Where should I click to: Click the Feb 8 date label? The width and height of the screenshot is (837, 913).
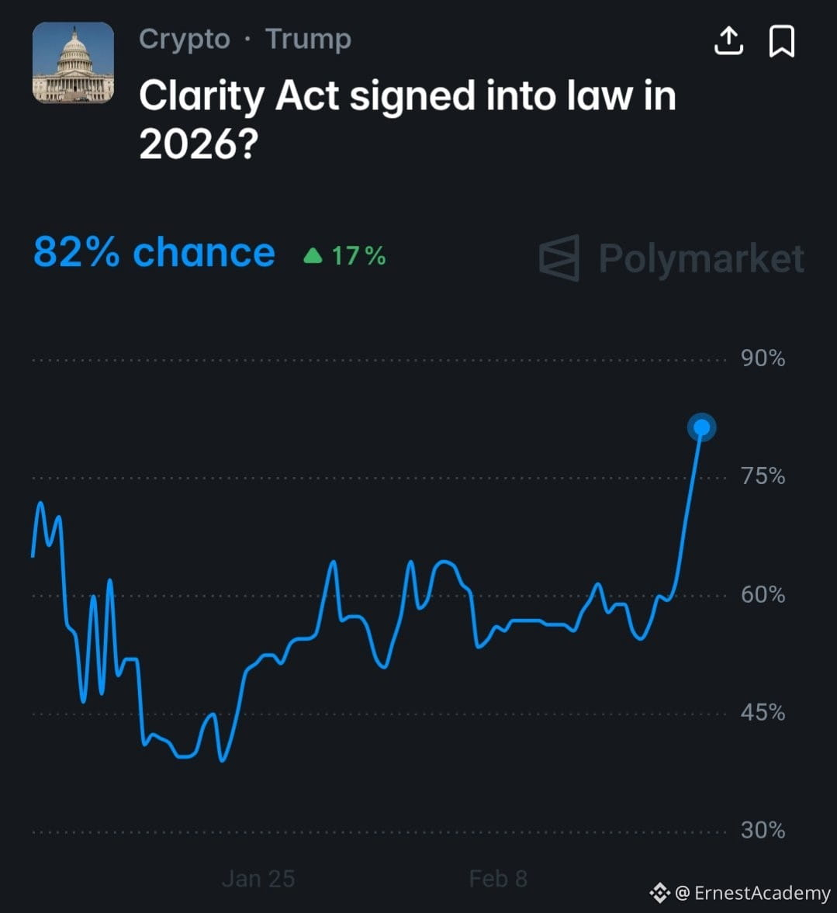click(x=498, y=878)
